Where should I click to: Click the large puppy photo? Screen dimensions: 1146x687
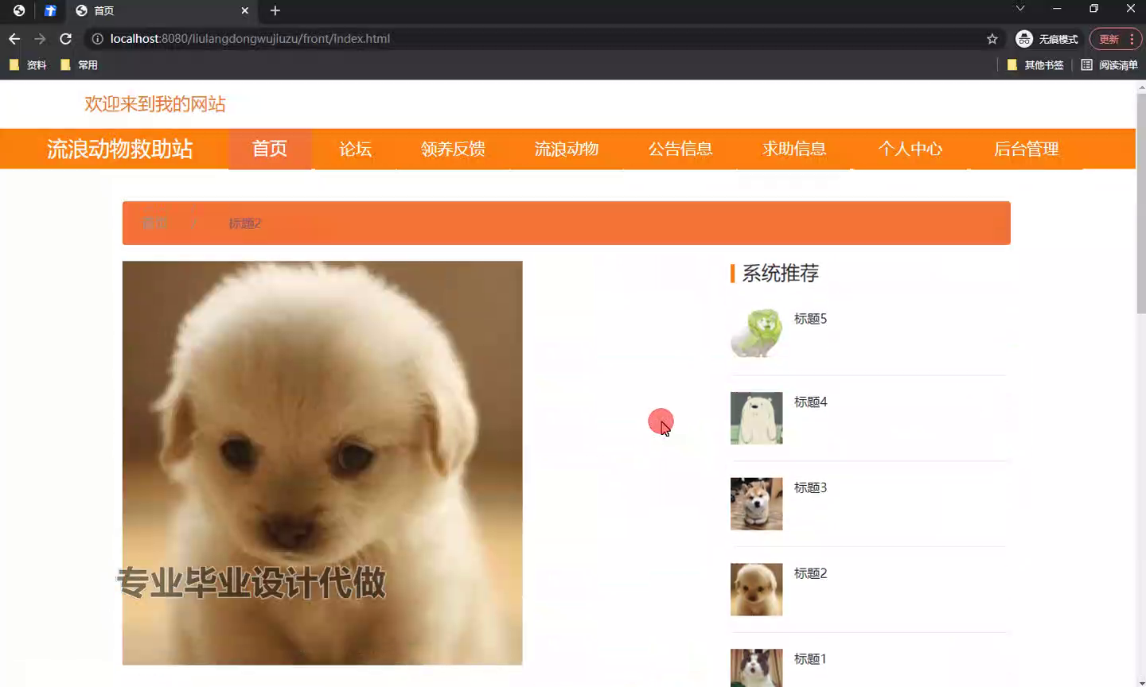tap(322, 463)
